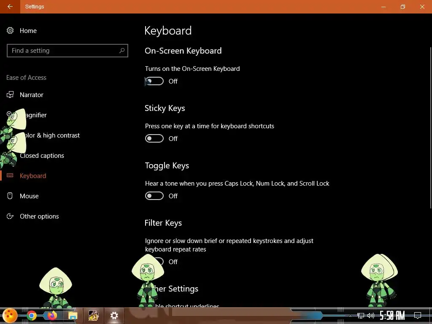Open Closed captions settings page
This screenshot has height=324, width=432.
point(42,156)
